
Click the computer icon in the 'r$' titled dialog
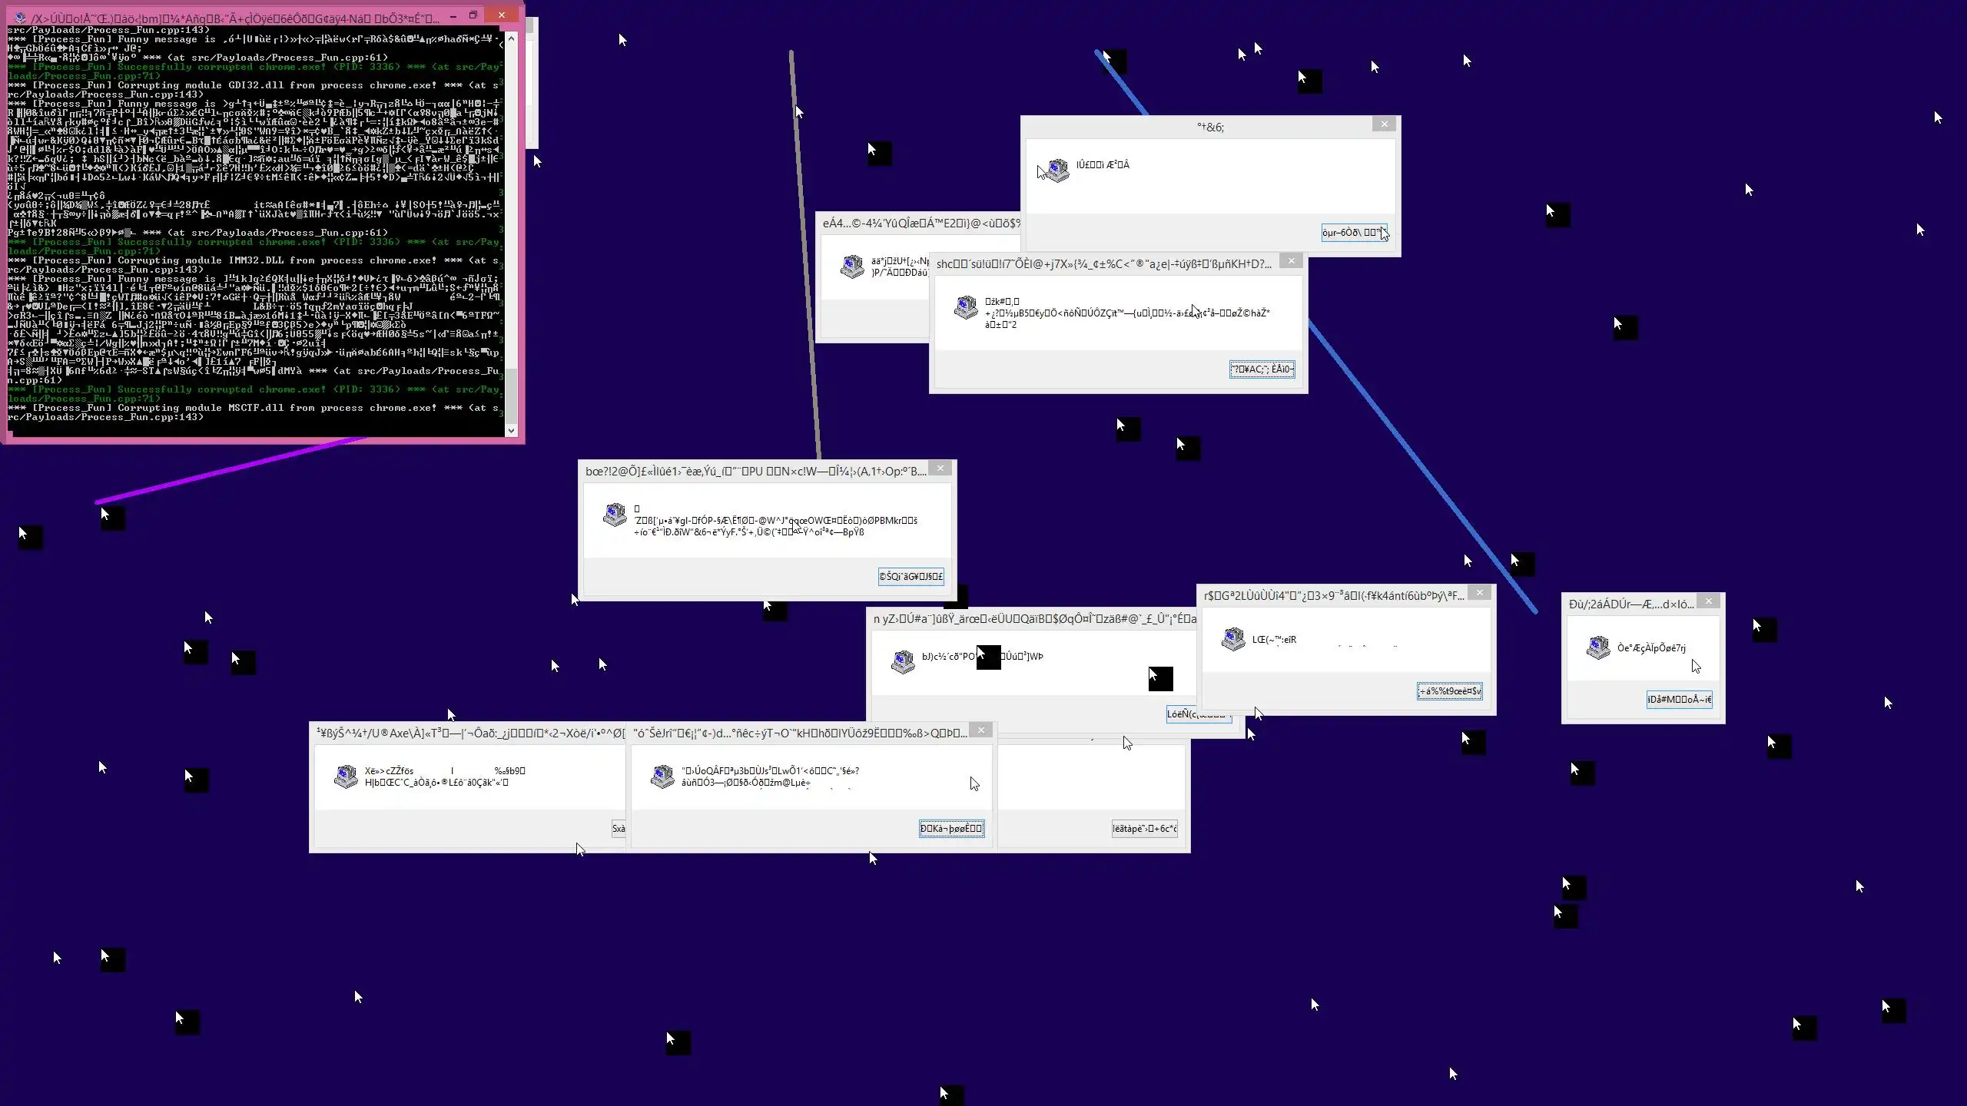[x=1233, y=639]
